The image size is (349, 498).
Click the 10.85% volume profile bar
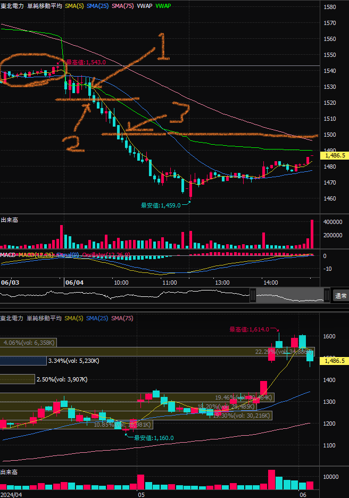pyautogui.click(x=76, y=425)
